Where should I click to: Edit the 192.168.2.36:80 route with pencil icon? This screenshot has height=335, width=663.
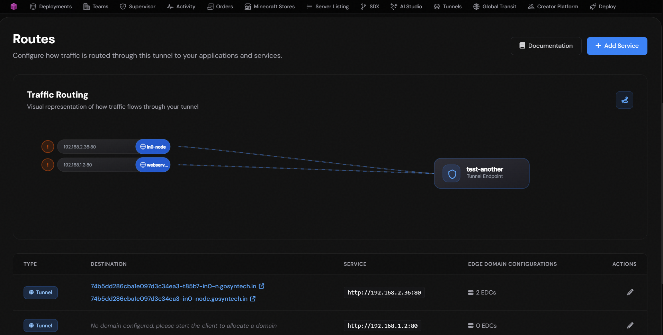pos(630,292)
